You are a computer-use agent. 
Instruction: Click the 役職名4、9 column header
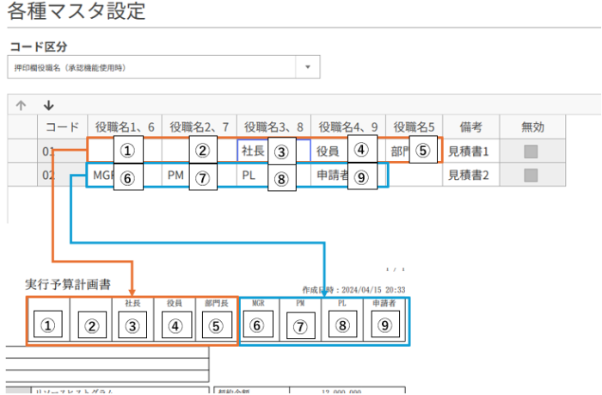(347, 127)
